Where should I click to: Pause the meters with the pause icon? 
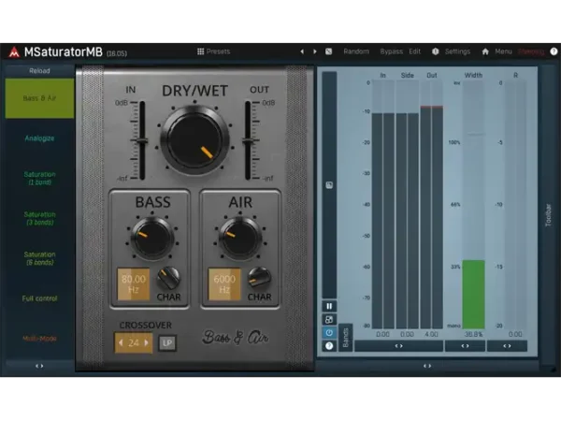pyautogui.click(x=329, y=307)
